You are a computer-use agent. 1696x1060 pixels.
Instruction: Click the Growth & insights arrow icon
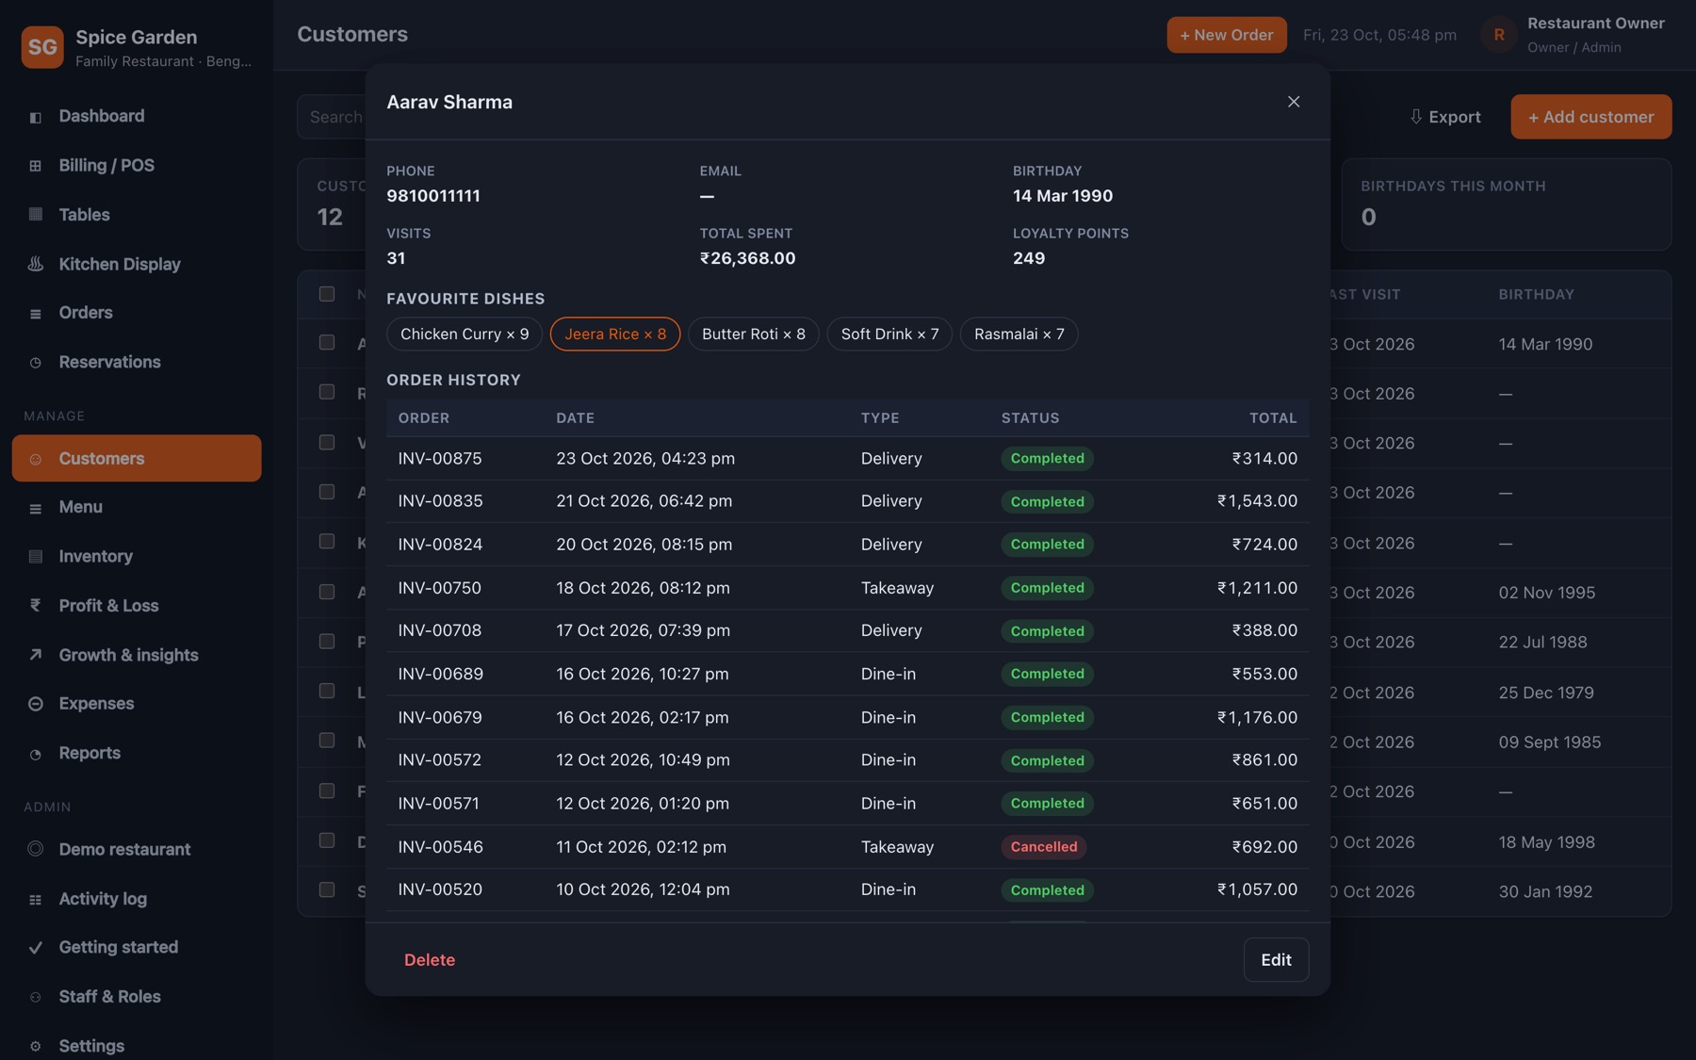click(x=35, y=655)
